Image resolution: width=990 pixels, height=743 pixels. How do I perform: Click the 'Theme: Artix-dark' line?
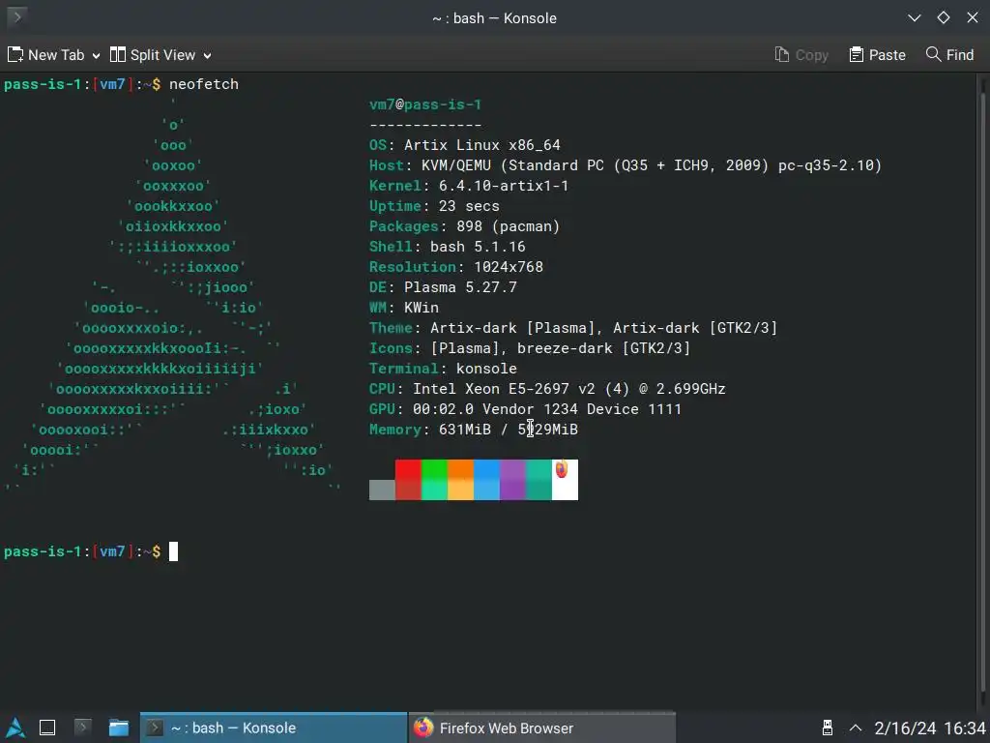pos(573,327)
